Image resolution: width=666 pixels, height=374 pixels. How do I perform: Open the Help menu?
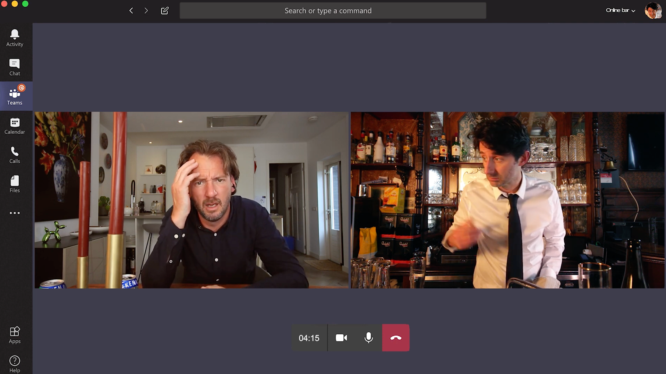pyautogui.click(x=15, y=364)
